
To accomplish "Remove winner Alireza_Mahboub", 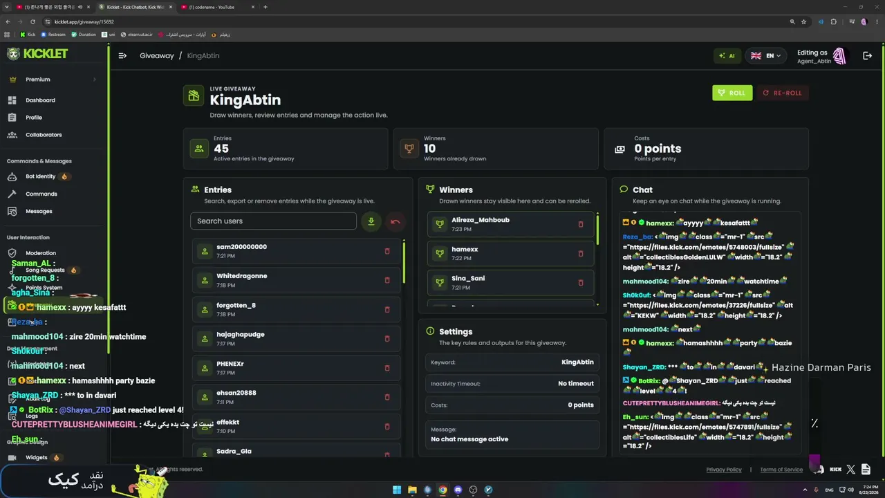I will [581, 224].
